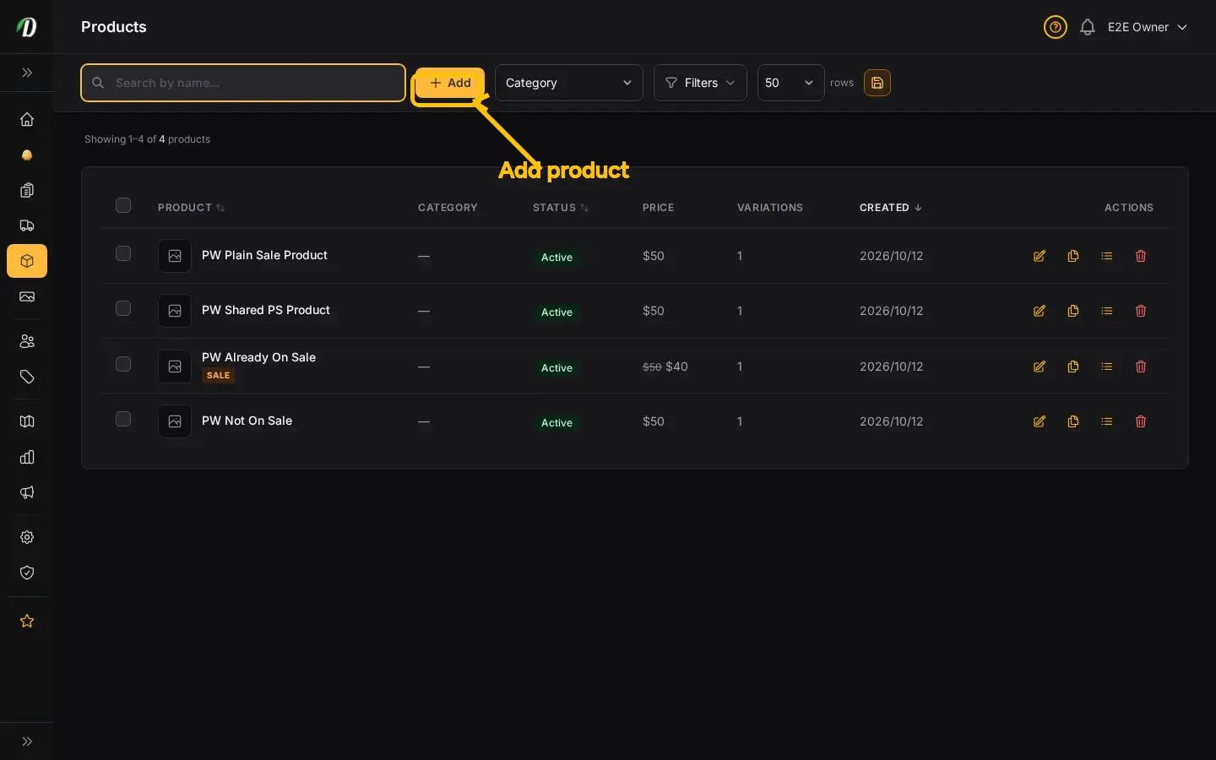
Task: Select the PW Already On Sale checkbox
Action: point(123,364)
